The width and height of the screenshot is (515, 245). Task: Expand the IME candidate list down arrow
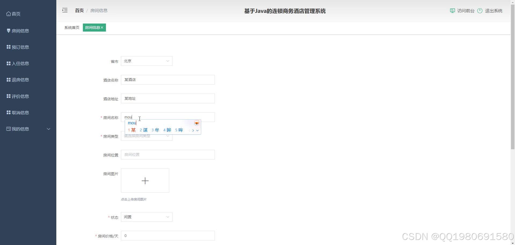coord(197,131)
